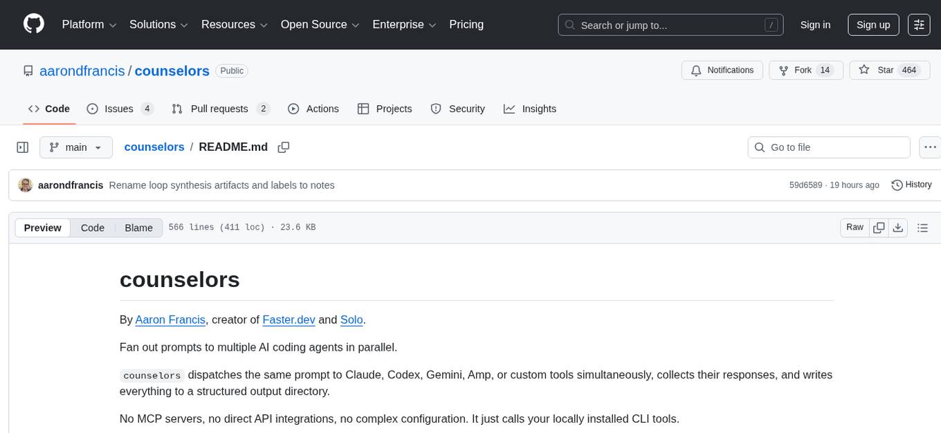Open the Open Source dropdown

pos(320,25)
